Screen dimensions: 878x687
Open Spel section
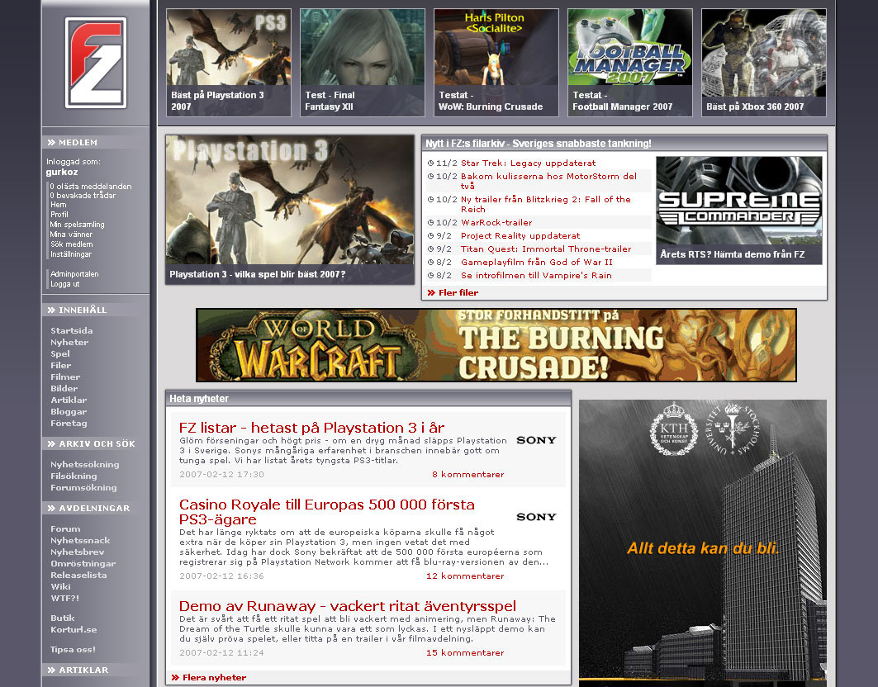(x=60, y=354)
